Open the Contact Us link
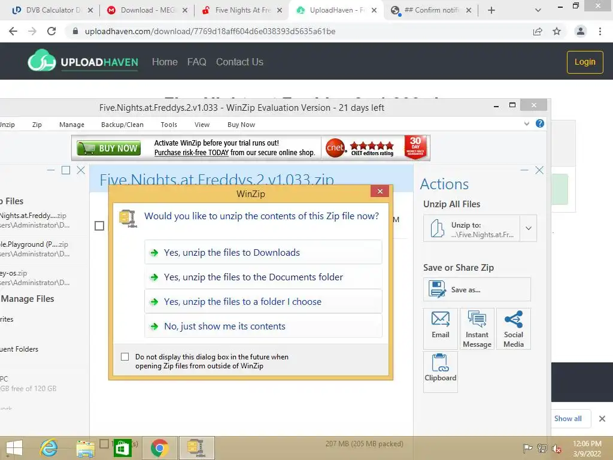Image resolution: width=613 pixels, height=460 pixels. click(239, 62)
